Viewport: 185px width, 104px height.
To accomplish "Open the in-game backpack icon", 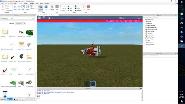I will (x=49, y=18).
